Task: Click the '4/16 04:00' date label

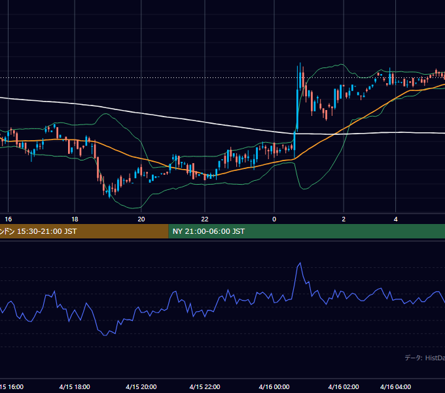Action: pos(396,386)
